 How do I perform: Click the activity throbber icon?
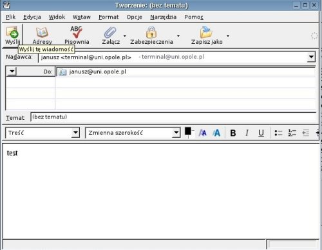pyautogui.click(x=314, y=36)
